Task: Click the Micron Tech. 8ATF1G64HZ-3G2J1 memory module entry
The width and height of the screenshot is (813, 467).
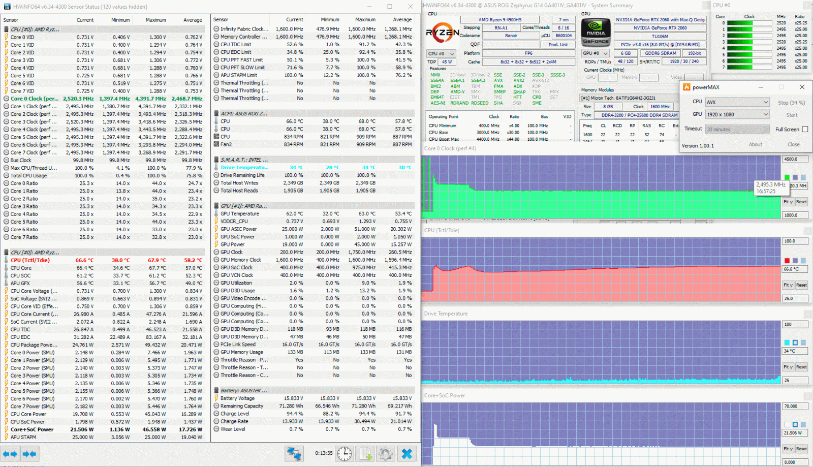Action: click(629, 98)
